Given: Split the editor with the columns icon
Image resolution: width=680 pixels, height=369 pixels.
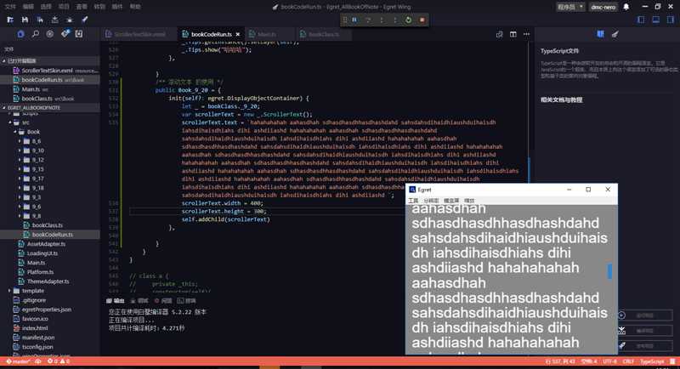Looking at the screenshot, I should tap(513, 34).
